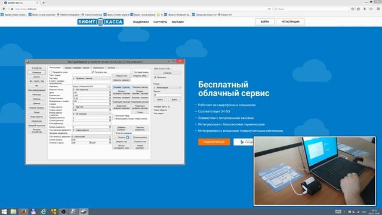Open the Перенос текста dropdown
Viewport: 382px width, 215px height.
coord(91,90)
